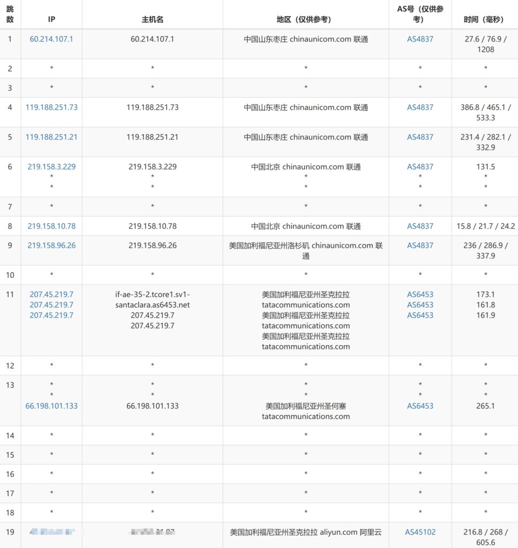This screenshot has height=548, width=518.
Task: Open IP link 119.188.251.21
Action: point(51,137)
